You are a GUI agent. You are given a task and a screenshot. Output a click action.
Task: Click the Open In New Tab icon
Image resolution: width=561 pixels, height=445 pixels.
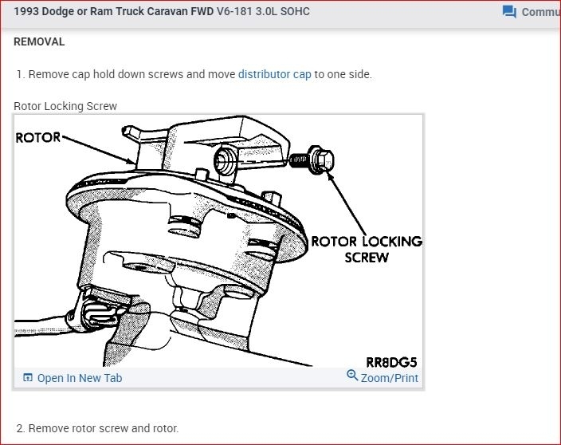pyautogui.click(x=28, y=378)
